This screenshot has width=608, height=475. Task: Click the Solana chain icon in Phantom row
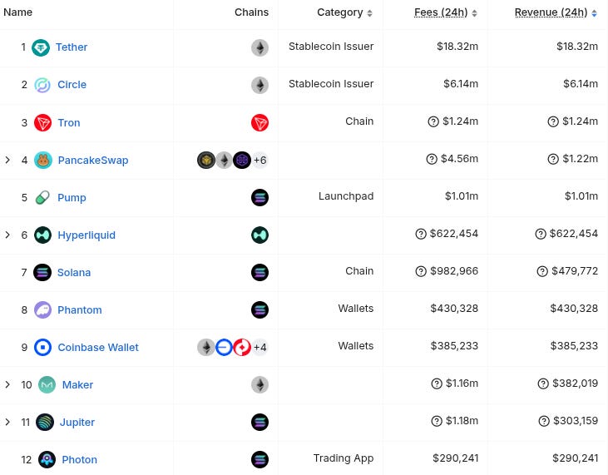pos(260,309)
